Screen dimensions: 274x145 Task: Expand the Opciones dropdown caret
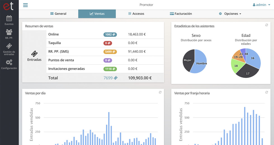pyautogui.click(x=240, y=14)
